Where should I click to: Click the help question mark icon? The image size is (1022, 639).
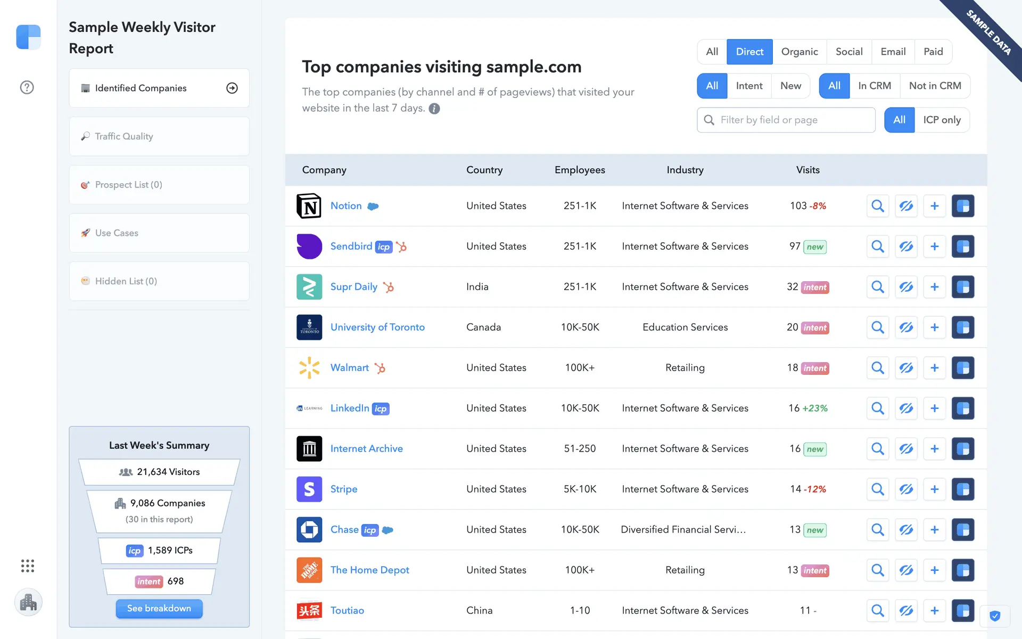click(x=27, y=87)
